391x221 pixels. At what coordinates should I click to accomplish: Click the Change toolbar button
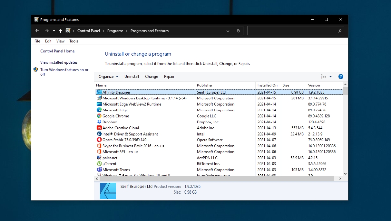coord(152,77)
